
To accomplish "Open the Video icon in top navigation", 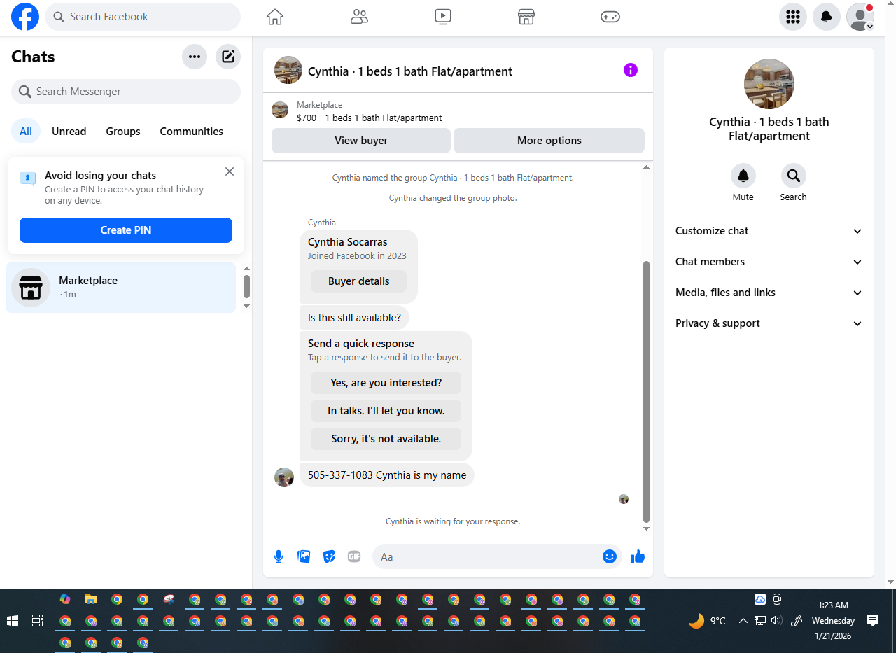I will click(443, 17).
